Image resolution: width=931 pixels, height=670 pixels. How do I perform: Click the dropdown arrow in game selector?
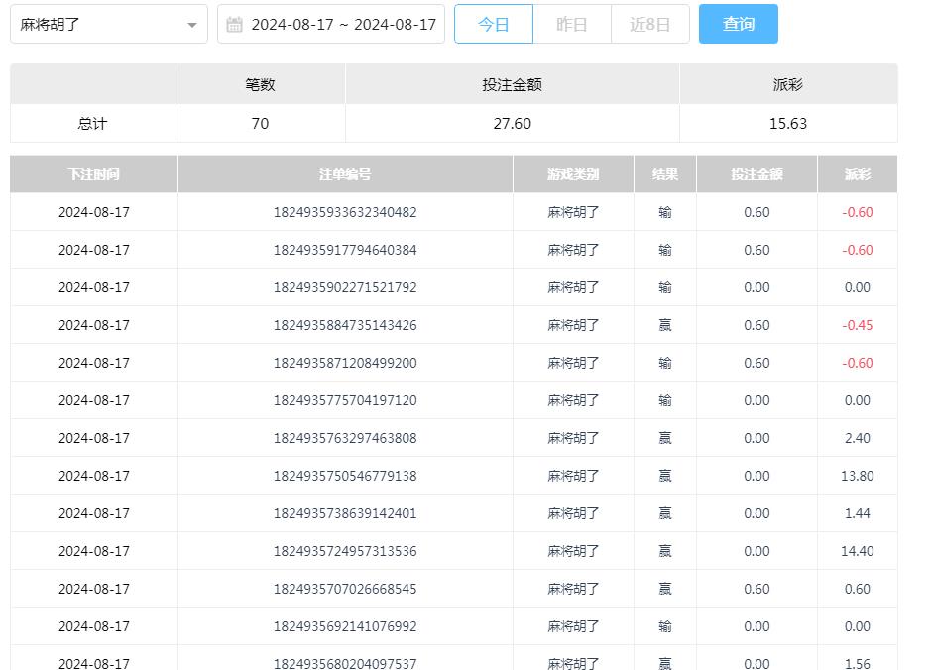pos(191,25)
